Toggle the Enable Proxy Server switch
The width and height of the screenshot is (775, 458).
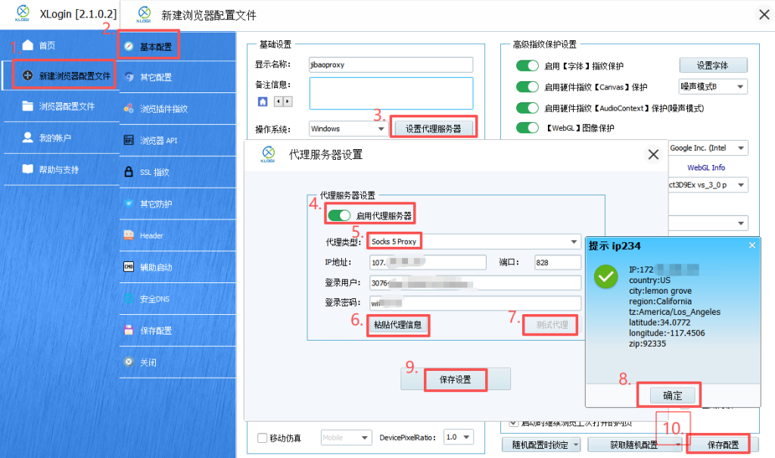click(339, 216)
